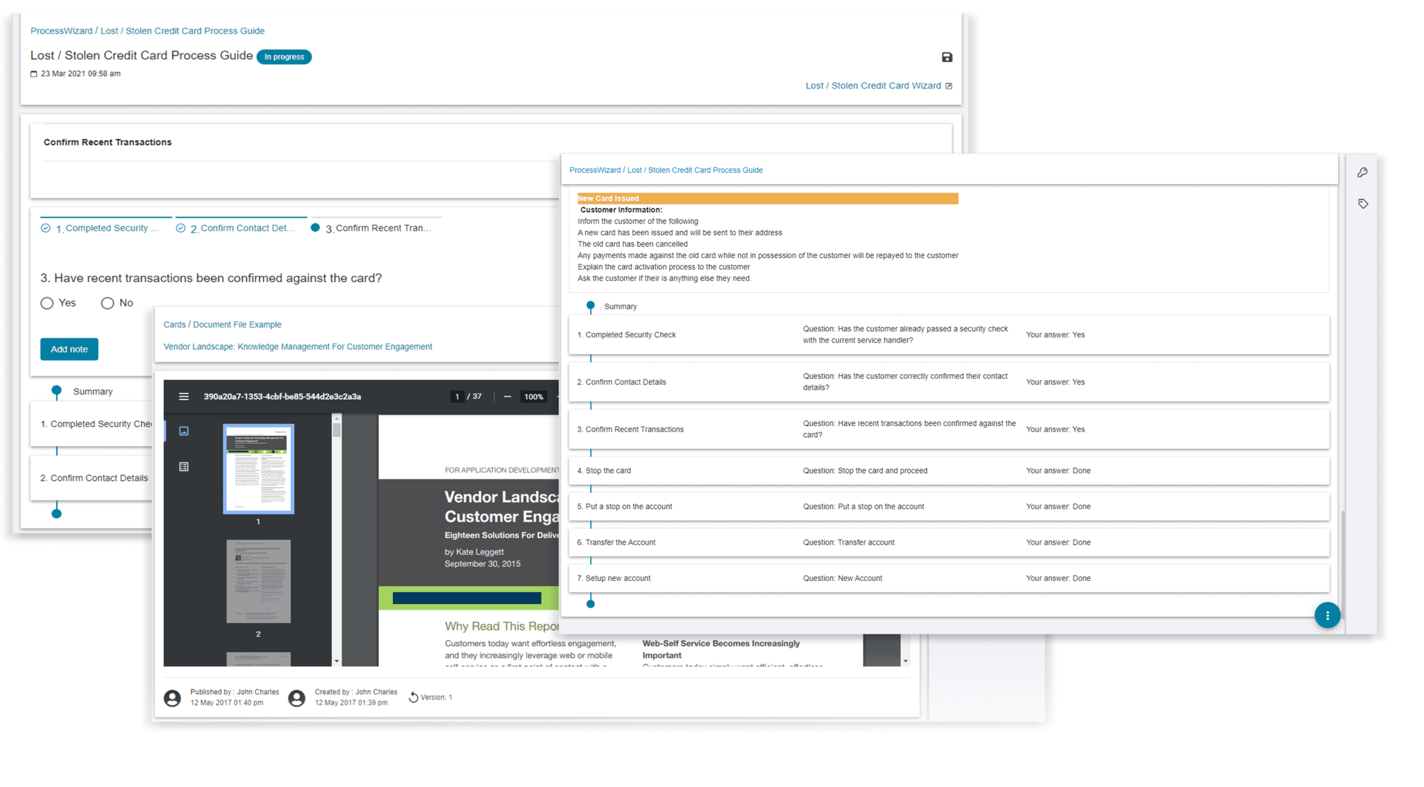Screen dimensions: 1424x787
Task: Click the zoom out minus in PDF toolbar
Action: (507, 396)
